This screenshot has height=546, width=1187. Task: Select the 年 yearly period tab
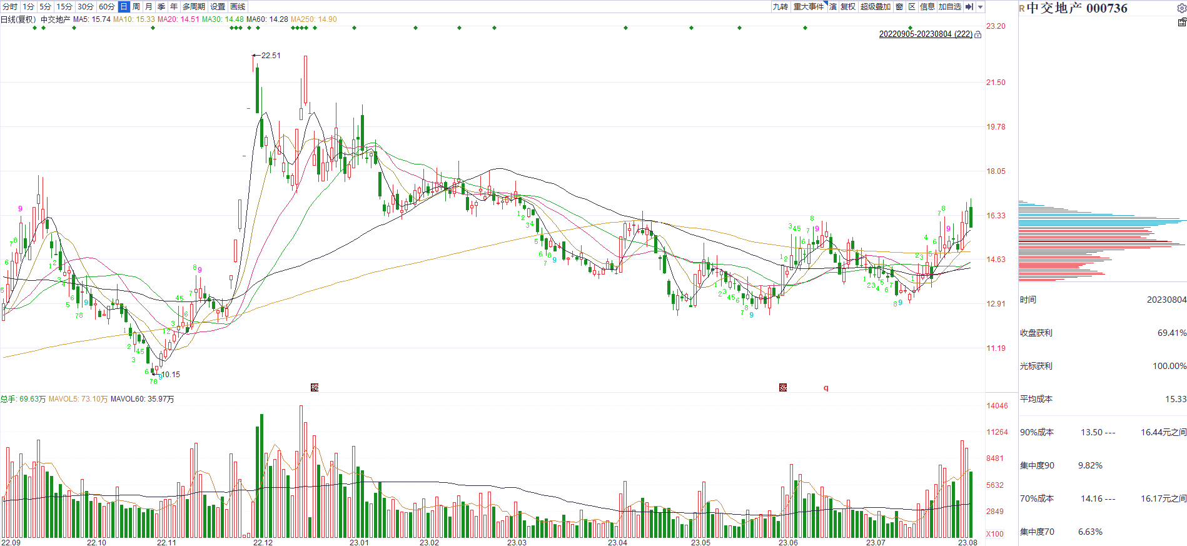coord(174,7)
